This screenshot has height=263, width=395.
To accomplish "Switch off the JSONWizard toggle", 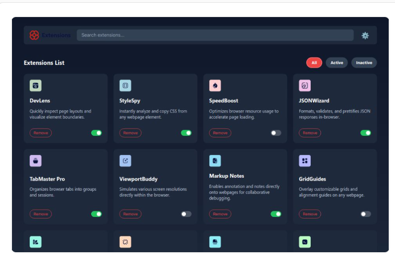I will 365,133.
